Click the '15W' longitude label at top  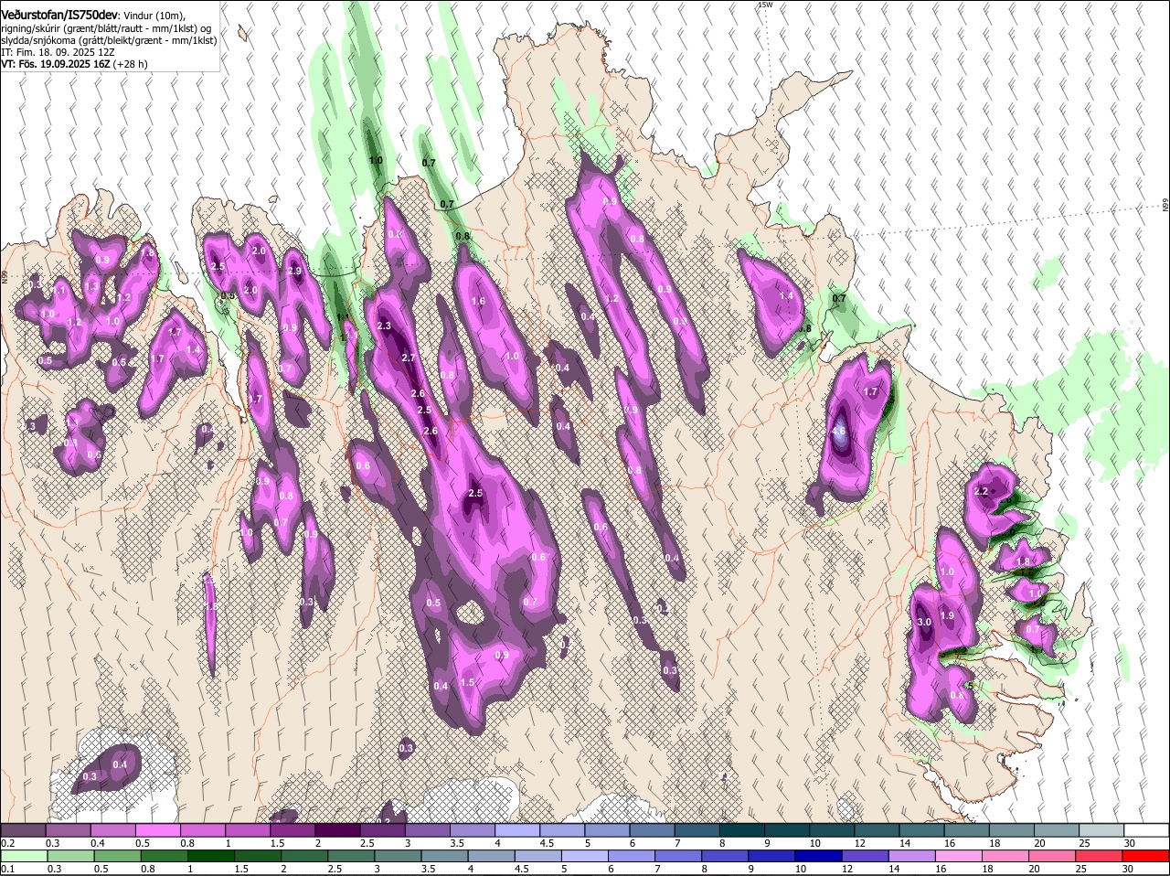pos(765,5)
